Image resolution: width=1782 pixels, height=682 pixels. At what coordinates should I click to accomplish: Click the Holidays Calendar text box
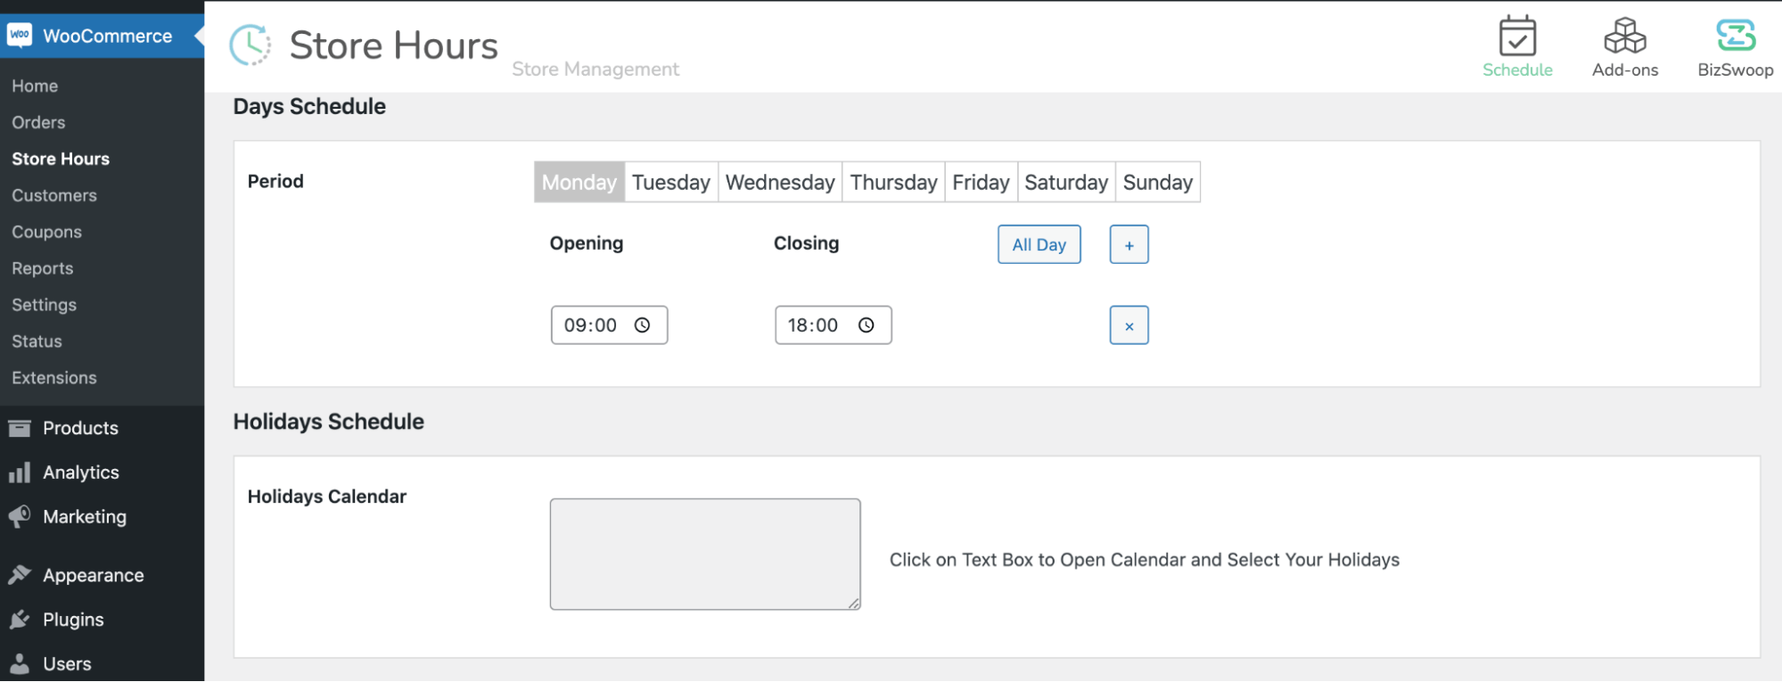[704, 554]
